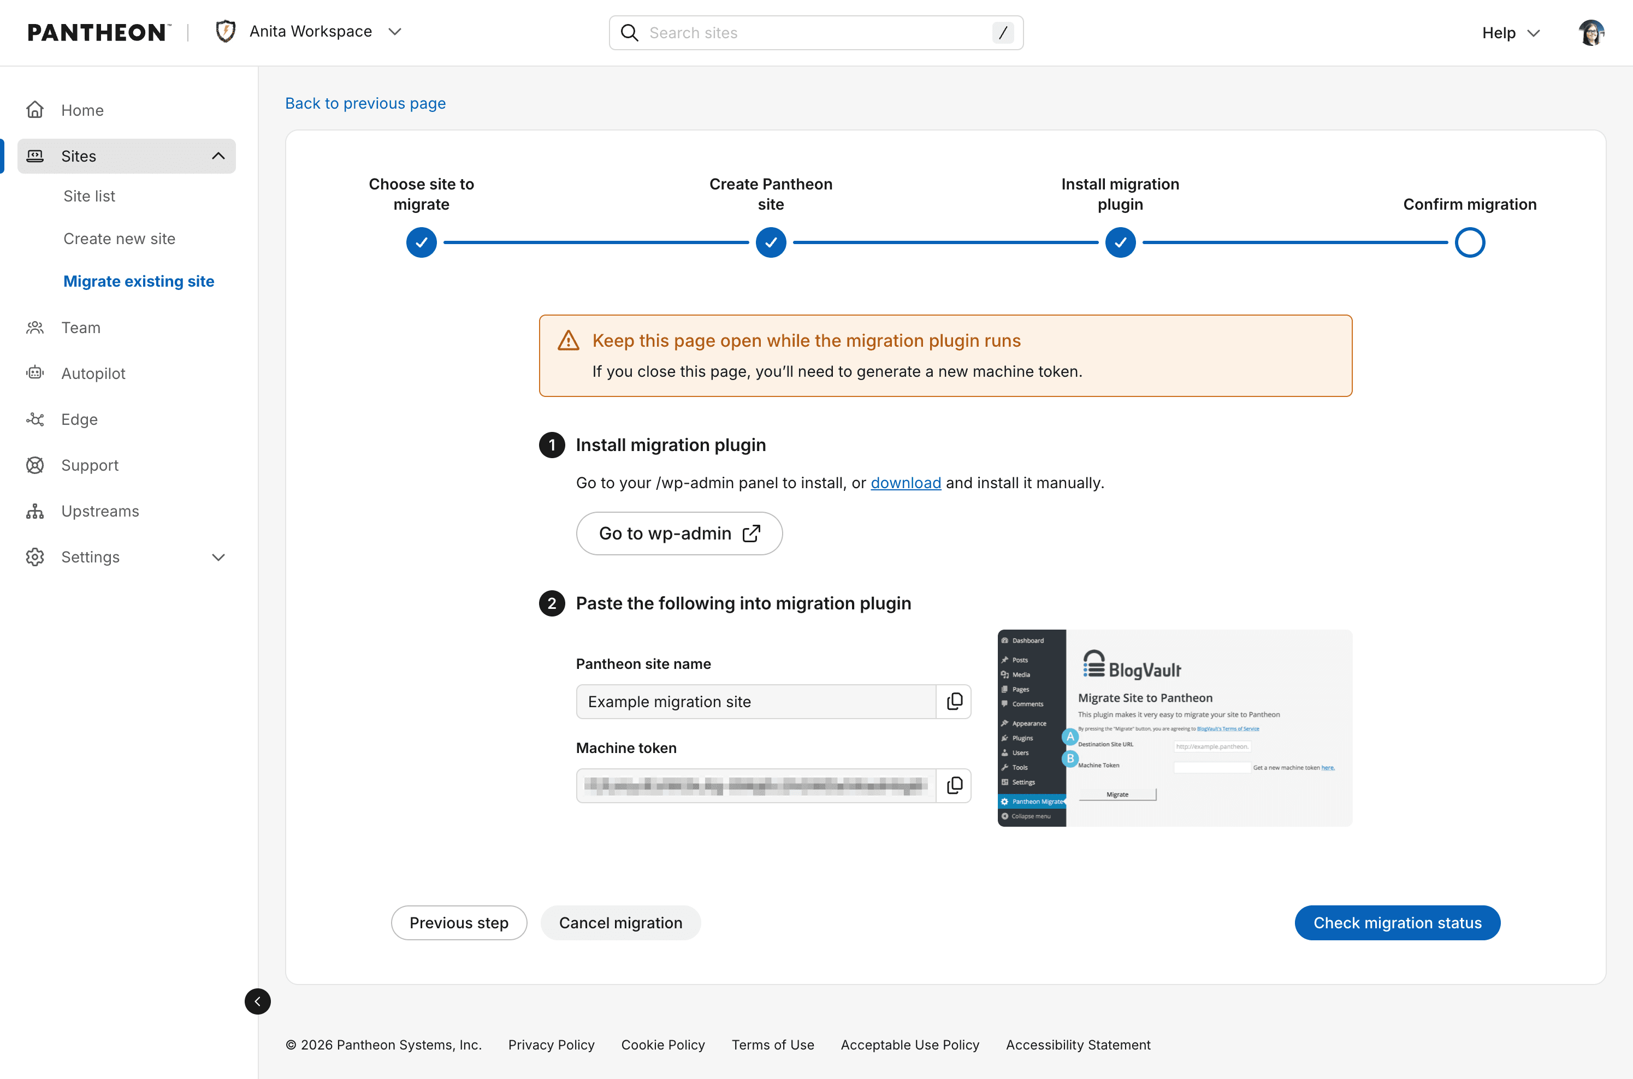
Task: Click the Autopilot robot icon
Action: pos(35,373)
